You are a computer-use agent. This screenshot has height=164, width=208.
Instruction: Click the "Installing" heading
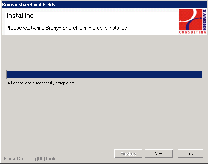click(x=20, y=16)
